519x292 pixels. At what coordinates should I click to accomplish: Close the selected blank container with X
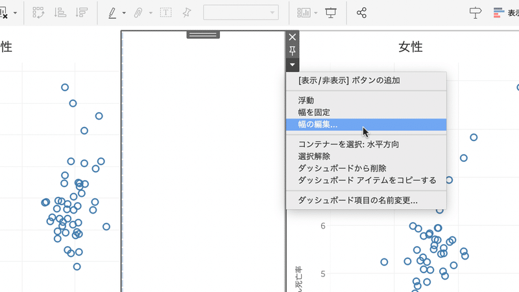293,37
